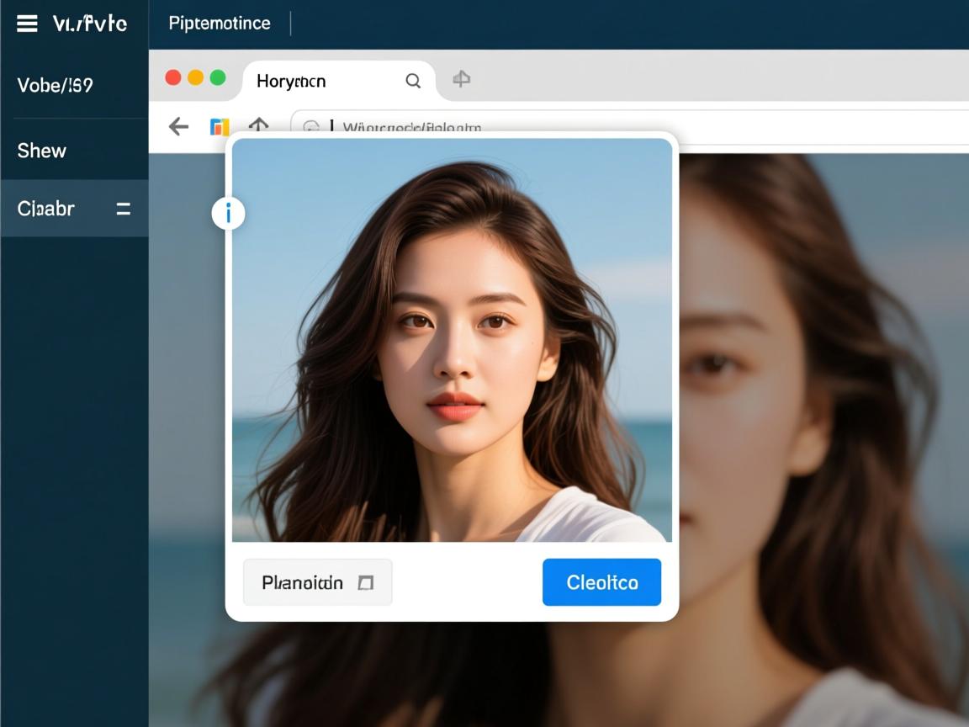969x727 pixels.
Task: Switch to the Horyrchcn browser tab
Action: tap(291, 81)
